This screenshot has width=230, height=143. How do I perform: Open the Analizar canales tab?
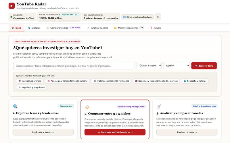tap(97, 28)
